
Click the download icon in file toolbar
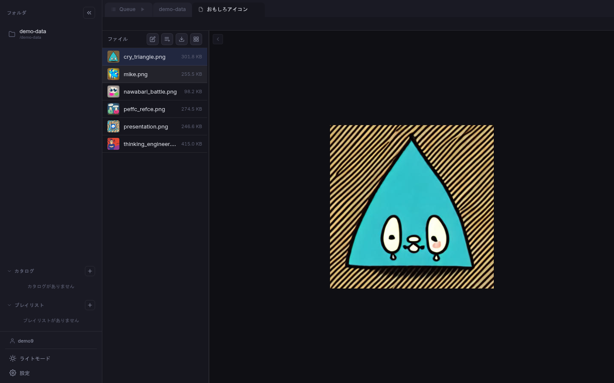coord(182,39)
